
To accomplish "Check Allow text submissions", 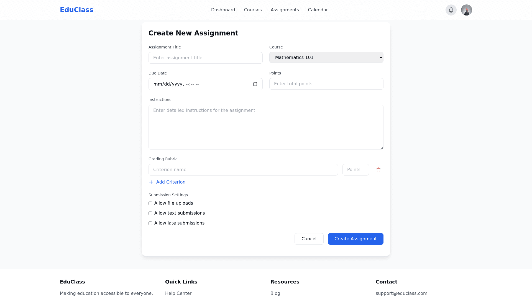I will coord(150,213).
